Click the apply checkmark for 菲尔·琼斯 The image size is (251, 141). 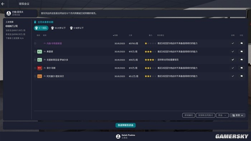233,68
